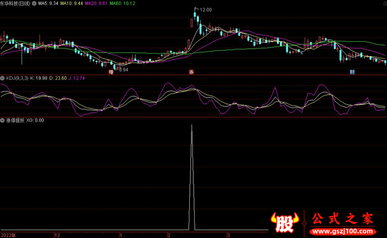Click the KDJ(9,3,3) indicator name
387x238 pixels.
pyautogui.click(x=17, y=78)
